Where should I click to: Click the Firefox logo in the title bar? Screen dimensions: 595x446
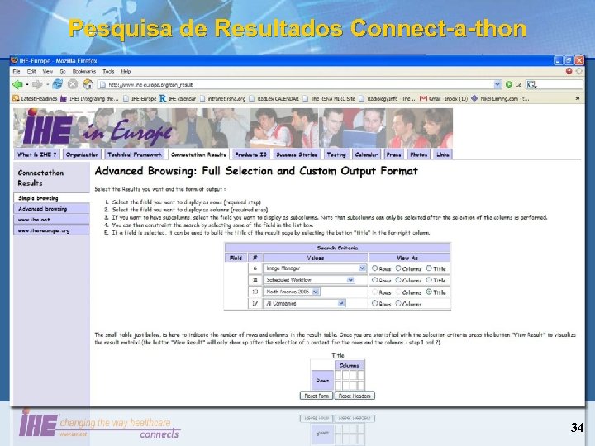(x=14, y=60)
